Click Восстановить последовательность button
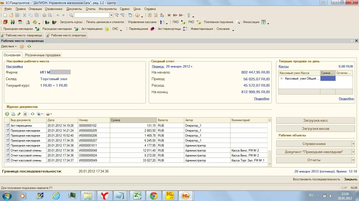 tap(316, 179)
